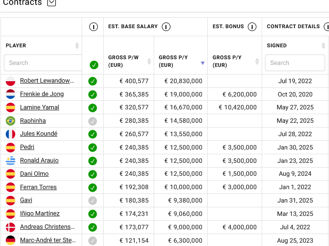Open Lamine Yamal player page
Screen dimensions: 329x246
40,107
